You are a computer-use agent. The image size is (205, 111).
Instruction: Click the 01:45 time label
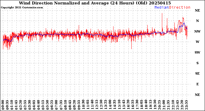click(x=16, y=105)
